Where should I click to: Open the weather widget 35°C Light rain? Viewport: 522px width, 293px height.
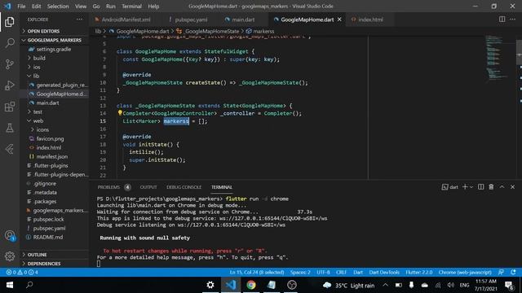tap(348, 286)
